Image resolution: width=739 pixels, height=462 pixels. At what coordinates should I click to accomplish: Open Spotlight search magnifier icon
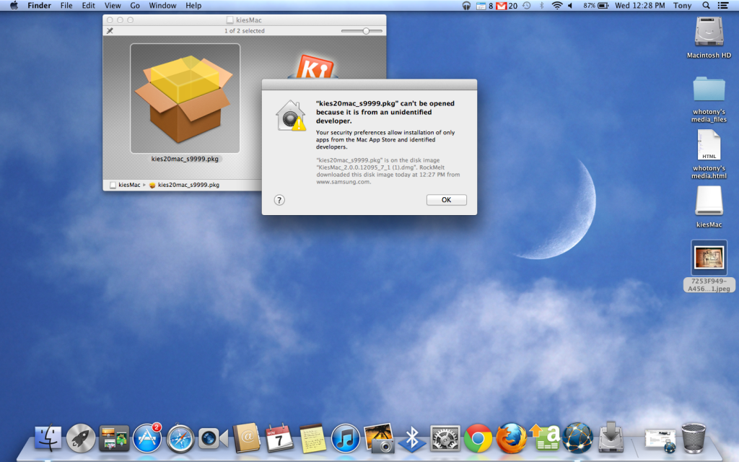pyautogui.click(x=706, y=6)
